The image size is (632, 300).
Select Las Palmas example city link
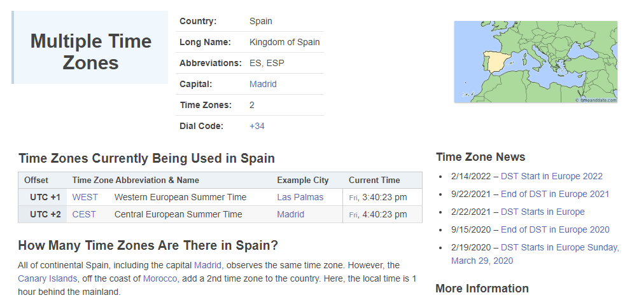point(300,197)
